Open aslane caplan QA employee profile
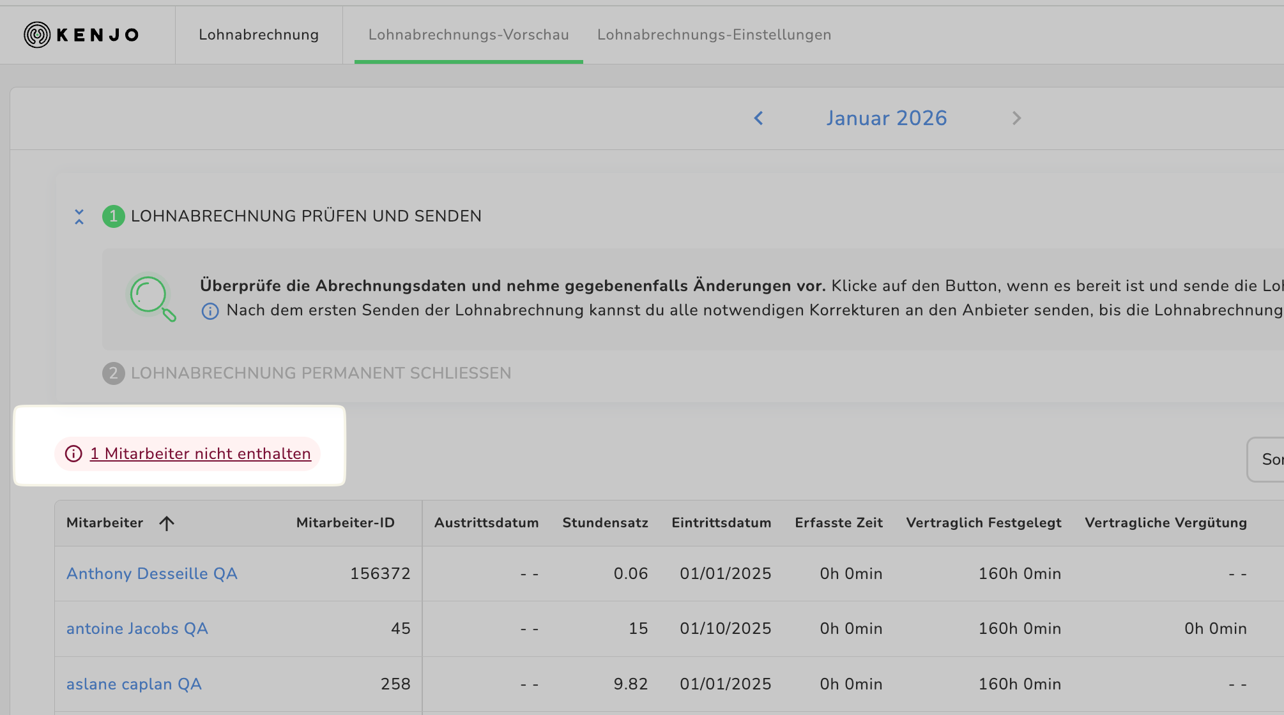The width and height of the screenshot is (1284, 715). (x=134, y=684)
